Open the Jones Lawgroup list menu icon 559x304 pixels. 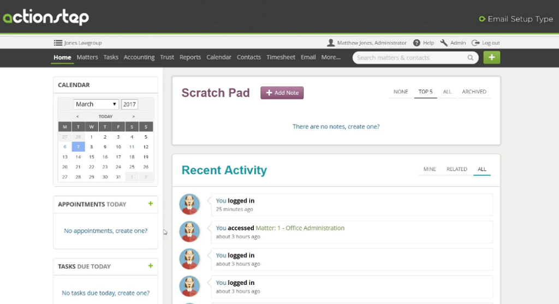pos(58,43)
